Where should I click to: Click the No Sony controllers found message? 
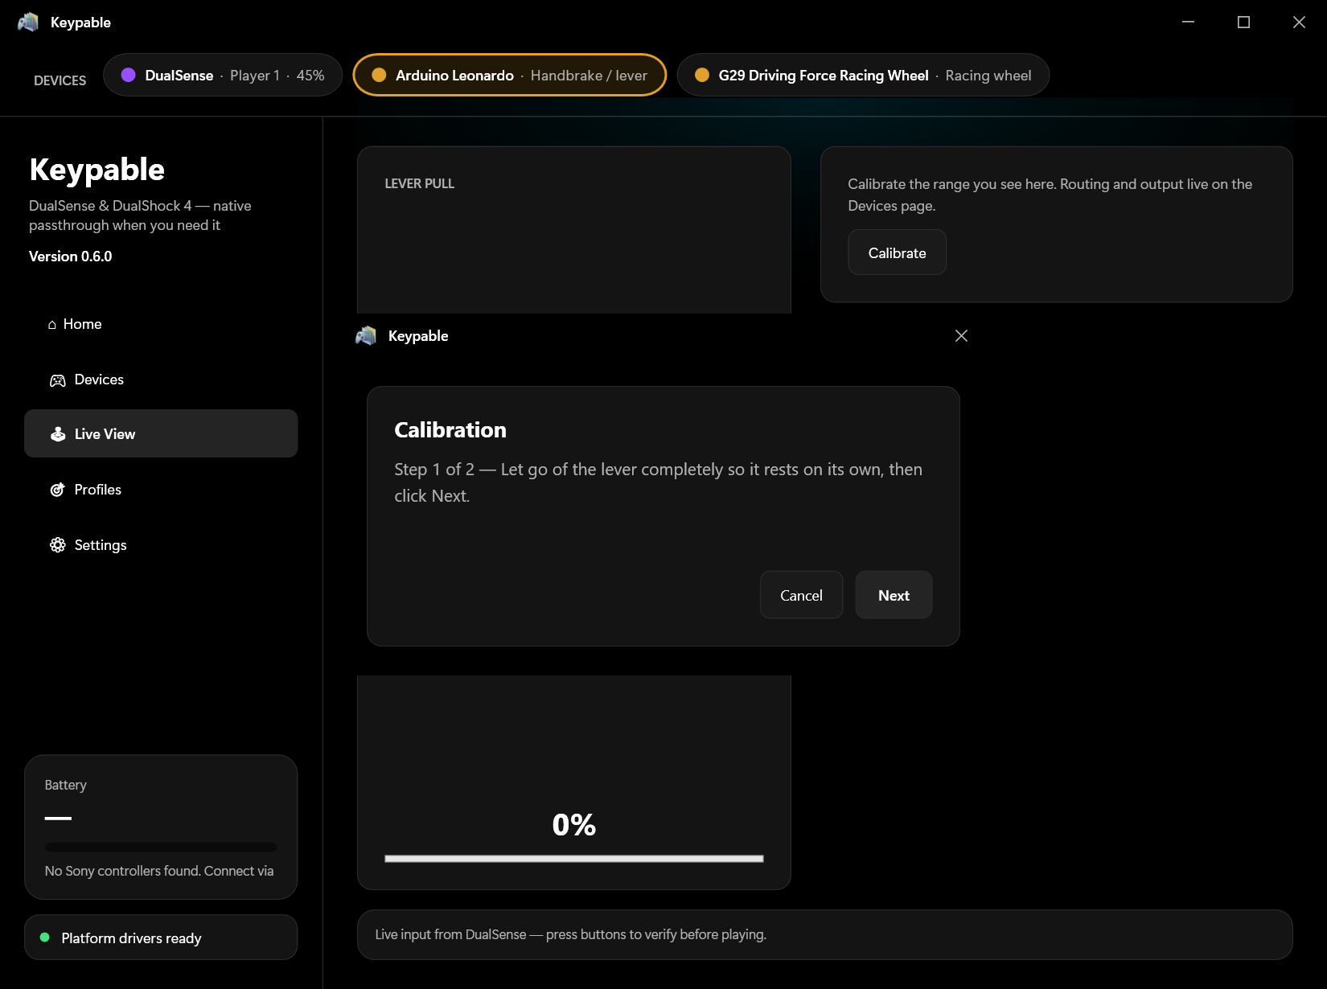[159, 871]
